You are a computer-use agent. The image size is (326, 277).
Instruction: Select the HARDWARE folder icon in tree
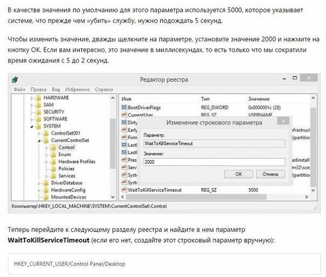tap(38, 98)
